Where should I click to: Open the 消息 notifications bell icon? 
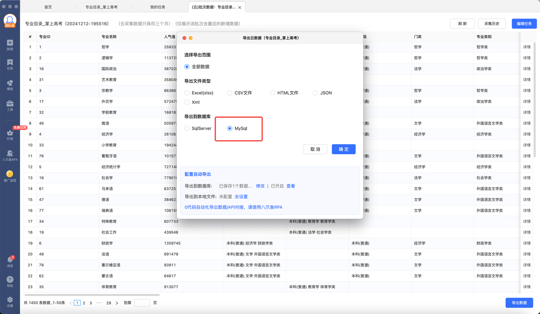[x=10, y=261]
